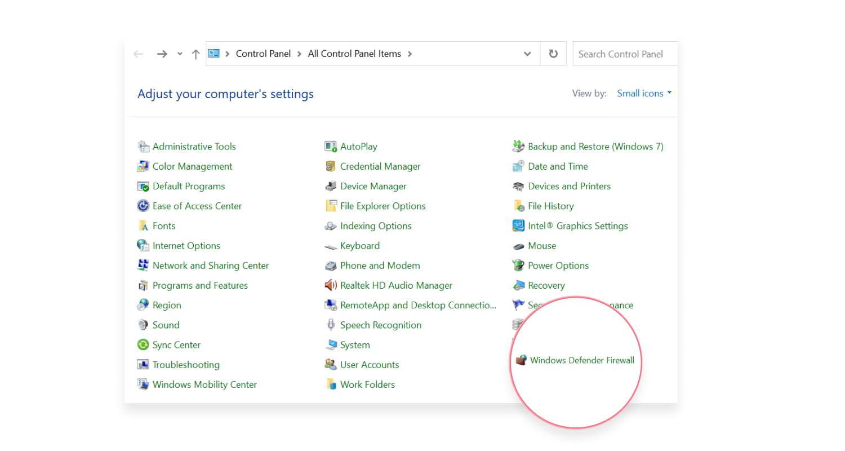This screenshot has width=845, height=451.
Task: Open the View by Small icons dropdown
Action: [x=644, y=93]
